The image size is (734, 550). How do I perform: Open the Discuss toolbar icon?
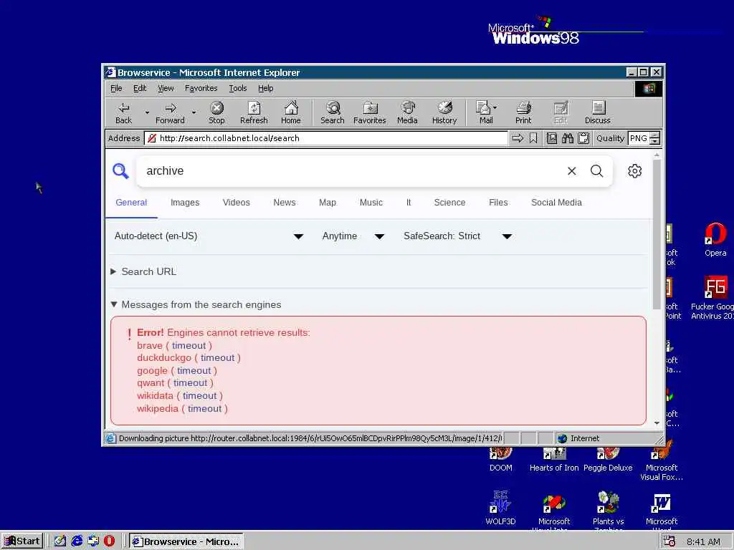click(x=598, y=113)
